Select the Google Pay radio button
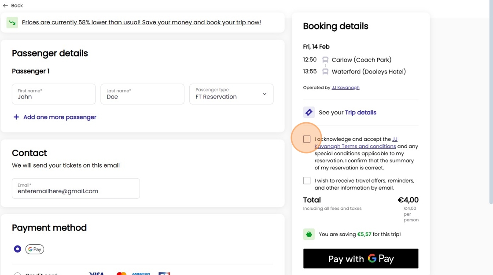This screenshot has height=275, width=493. (18, 249)
